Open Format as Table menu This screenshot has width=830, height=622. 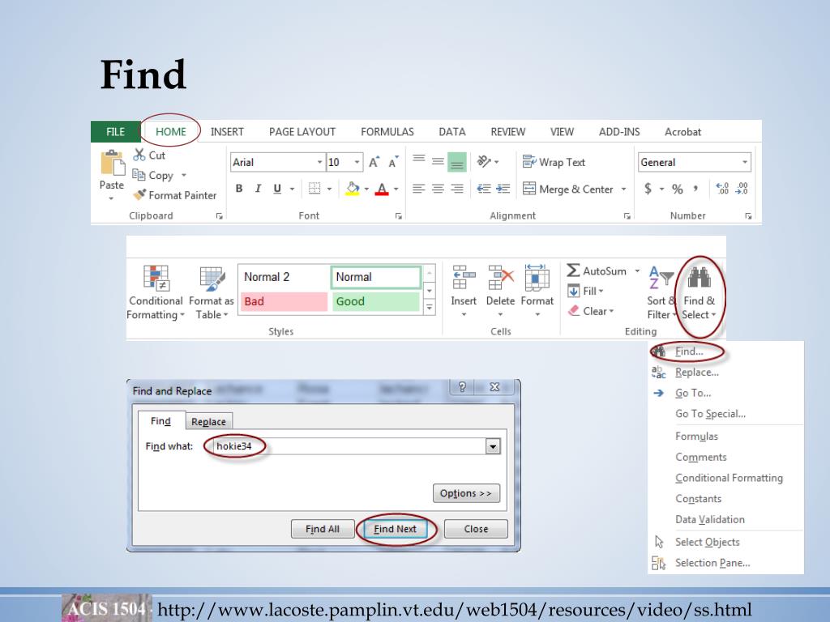pos(212,292)
